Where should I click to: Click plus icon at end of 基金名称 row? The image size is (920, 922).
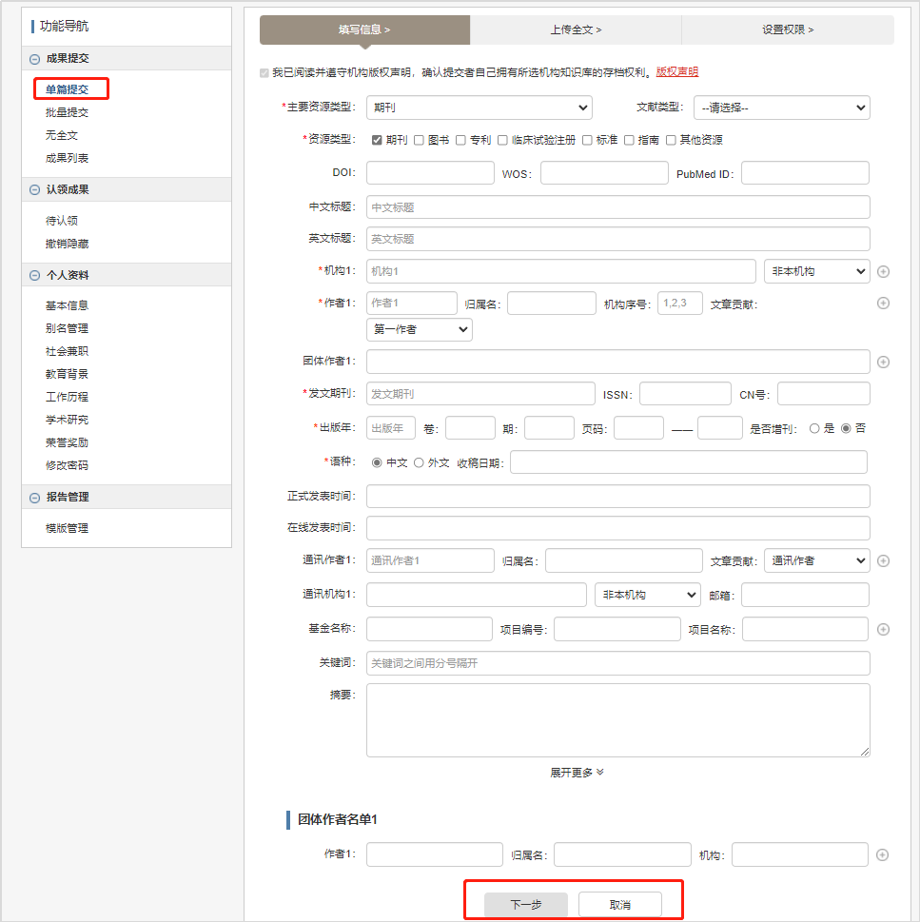(883, 629)
